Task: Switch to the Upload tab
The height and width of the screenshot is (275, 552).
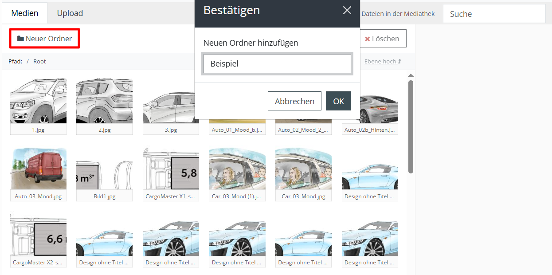Action: (x=70, y=13)
